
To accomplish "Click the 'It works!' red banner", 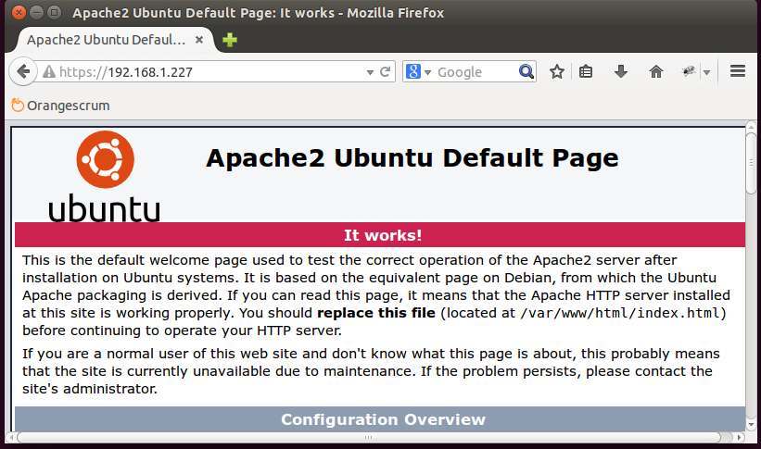I will tap(380, 235).
